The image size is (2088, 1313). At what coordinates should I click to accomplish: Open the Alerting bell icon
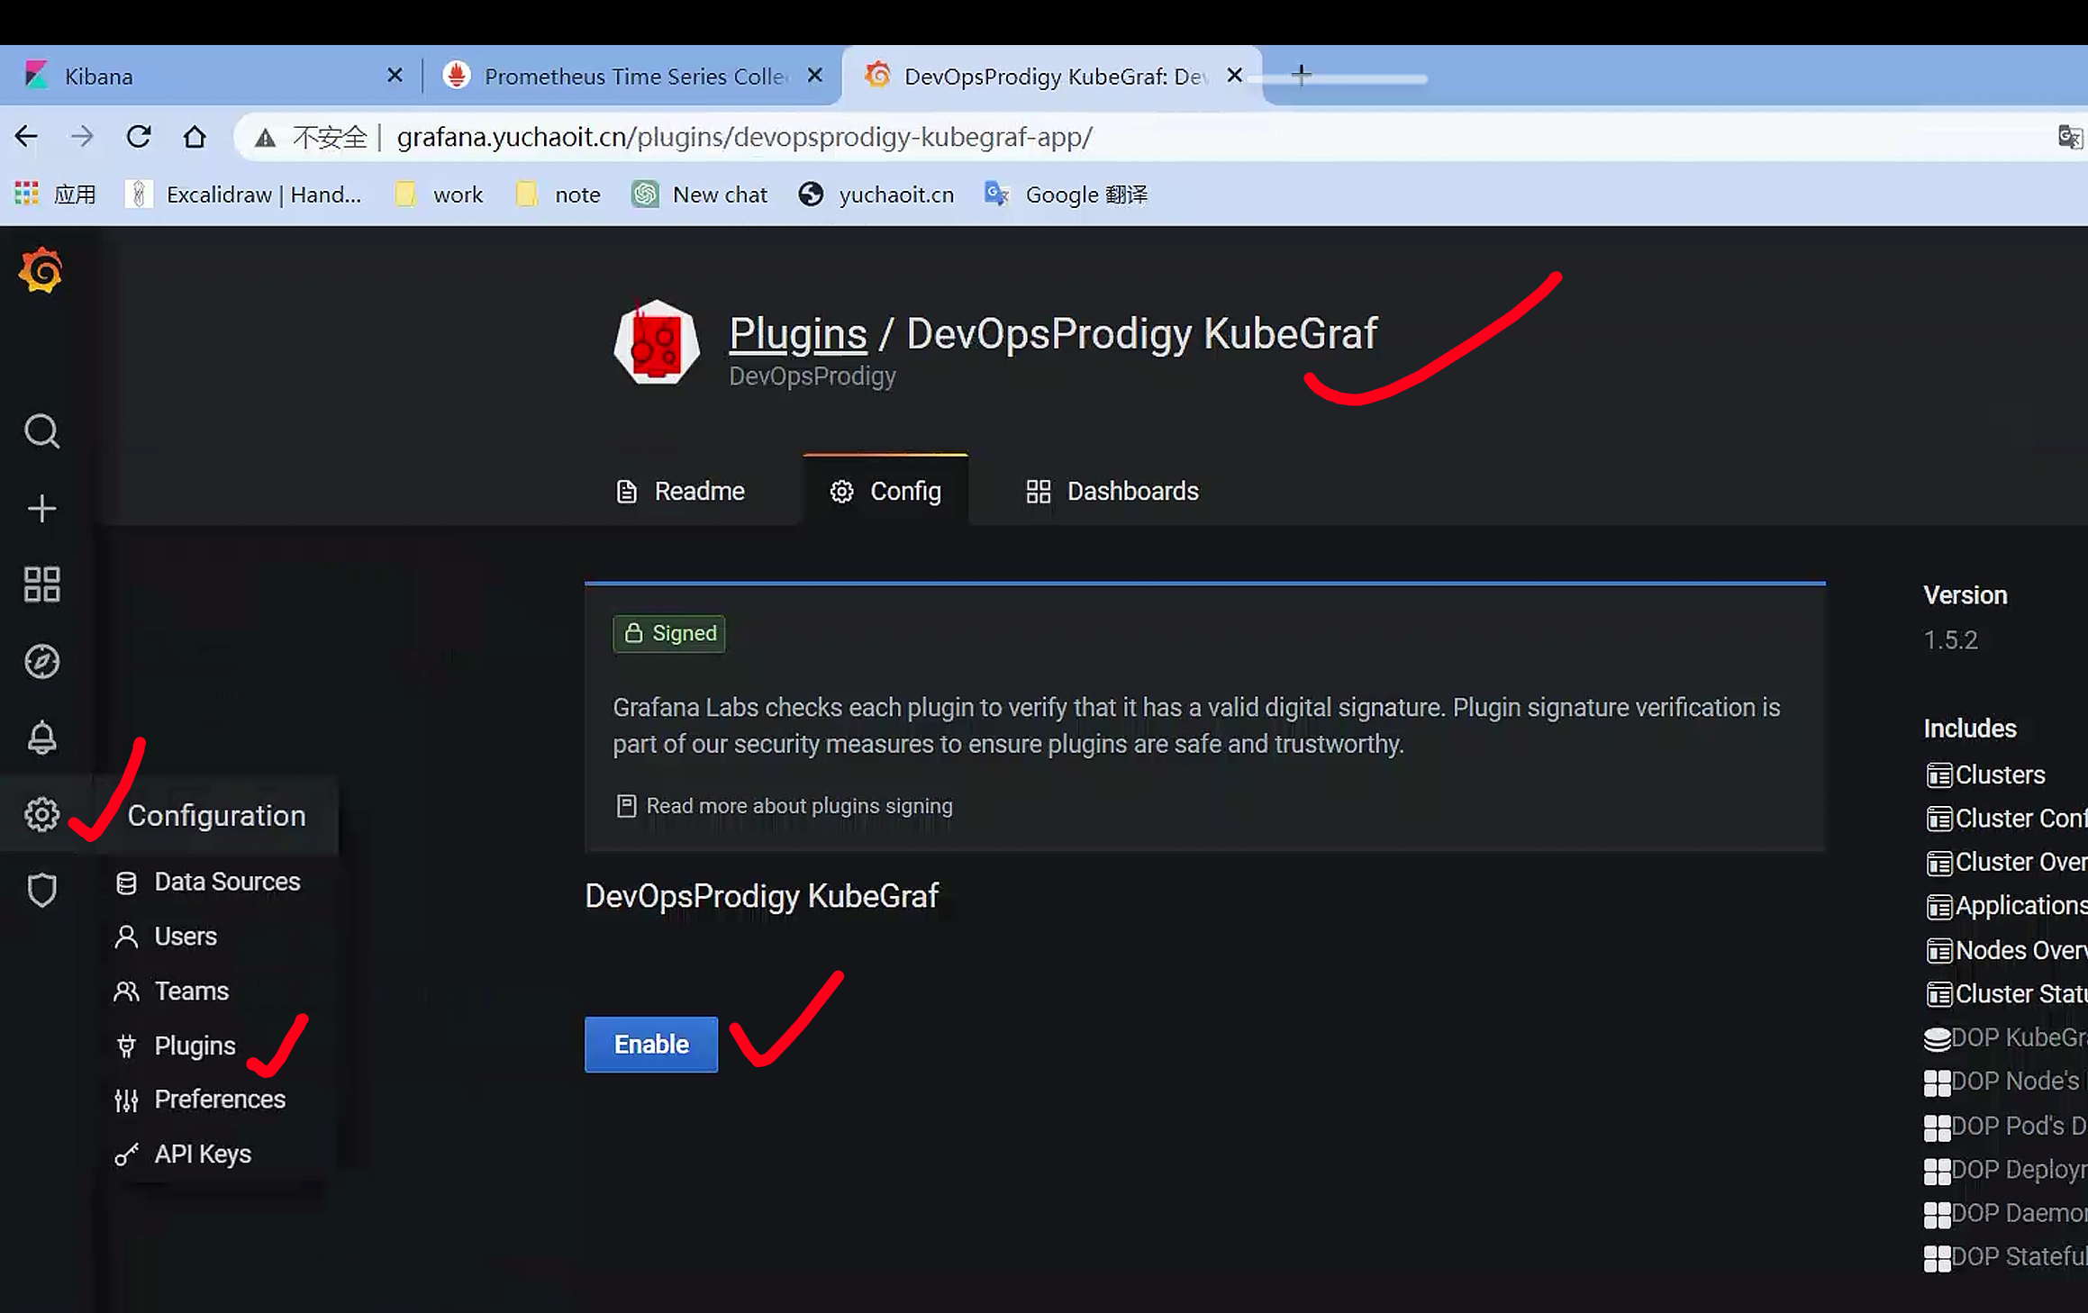pos(41,738)
